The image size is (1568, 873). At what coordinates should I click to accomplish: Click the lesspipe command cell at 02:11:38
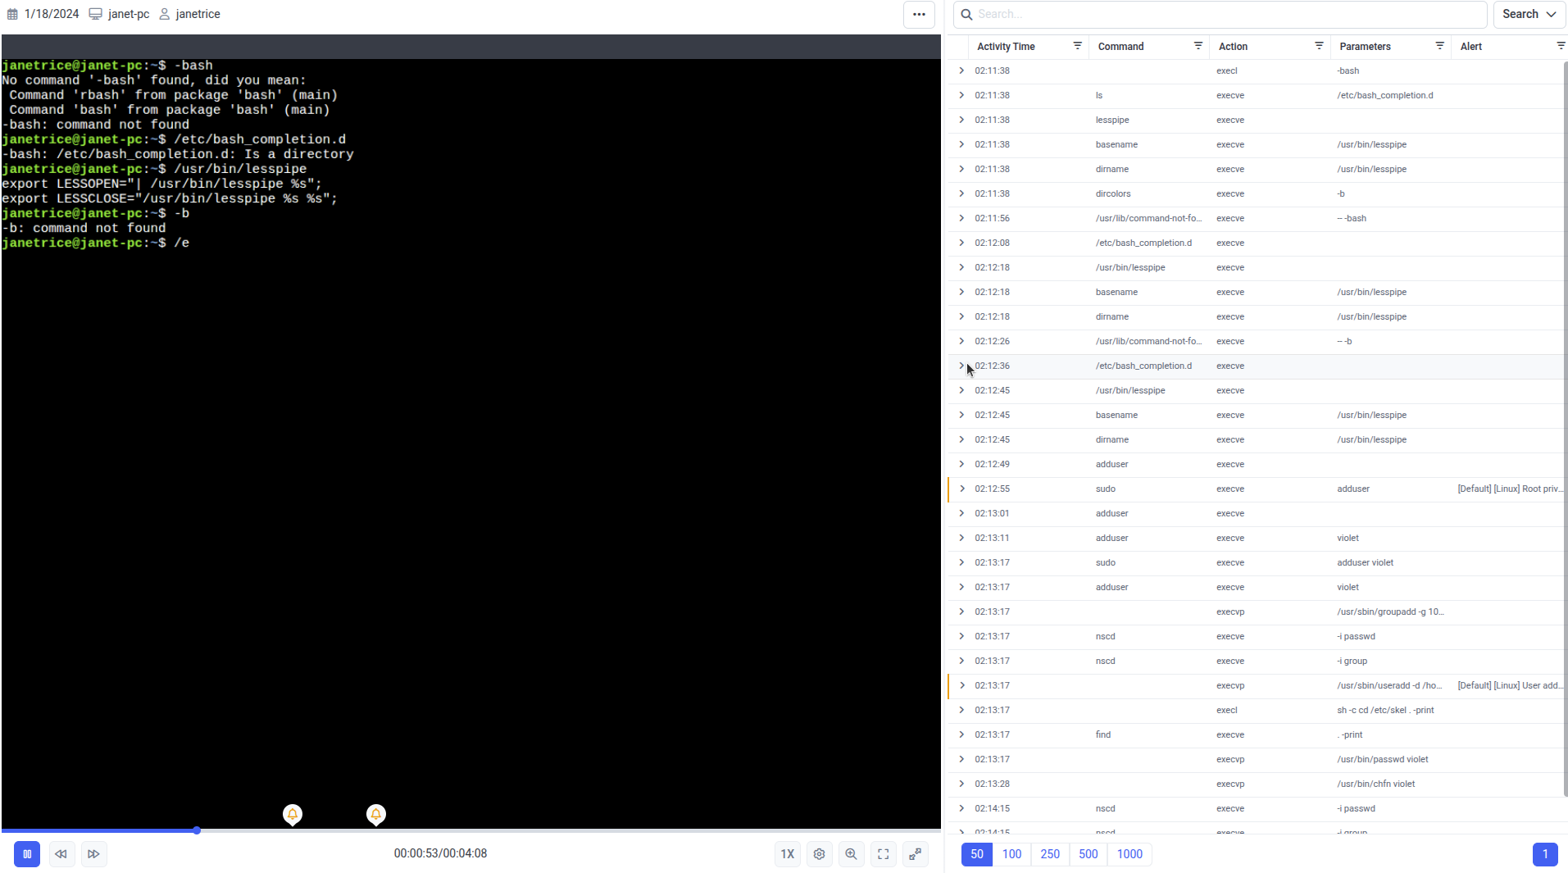[1112, 120]
